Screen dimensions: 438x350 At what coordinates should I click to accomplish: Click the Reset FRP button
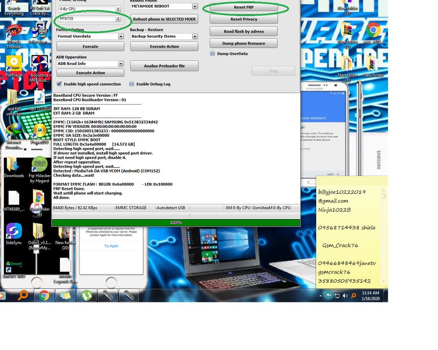click(x=244, y=7)
